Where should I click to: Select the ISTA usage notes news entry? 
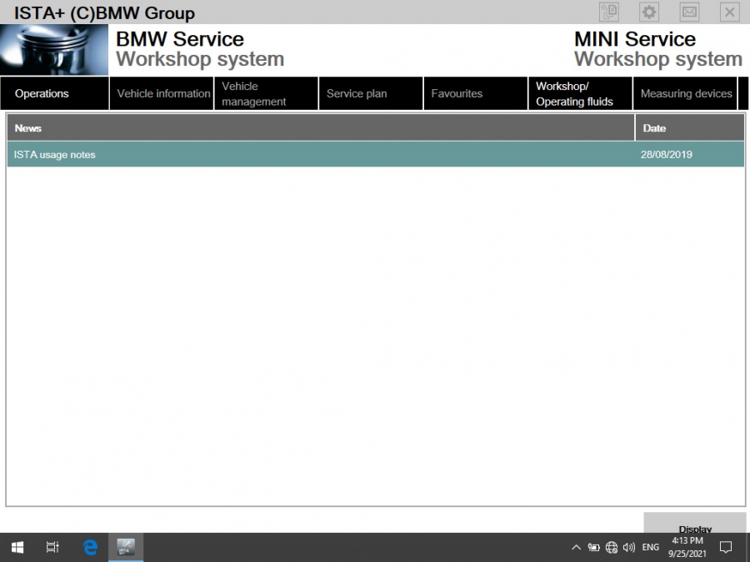click(x=54, y=154)
